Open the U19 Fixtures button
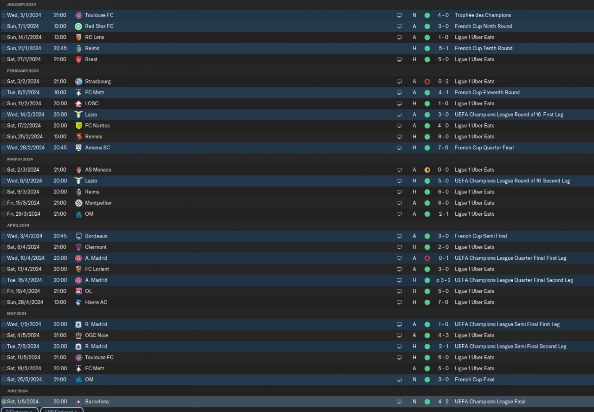Screen dimensions: 594x412 point(62,410)
